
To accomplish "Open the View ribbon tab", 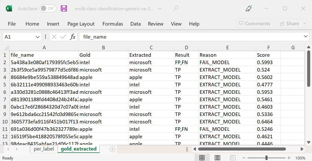I will [x=176, y=24].
